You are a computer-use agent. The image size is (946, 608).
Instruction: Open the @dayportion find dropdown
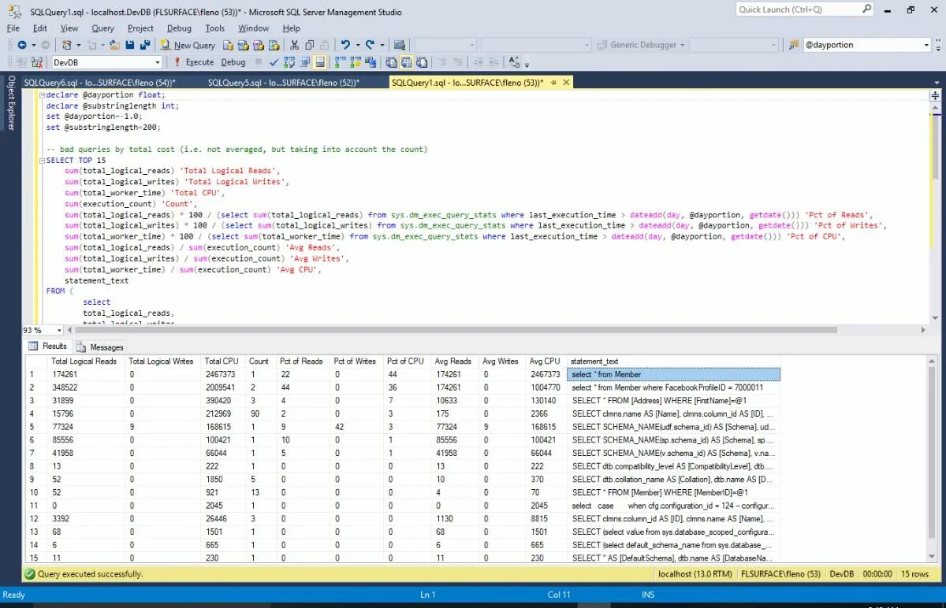[926, 45]
